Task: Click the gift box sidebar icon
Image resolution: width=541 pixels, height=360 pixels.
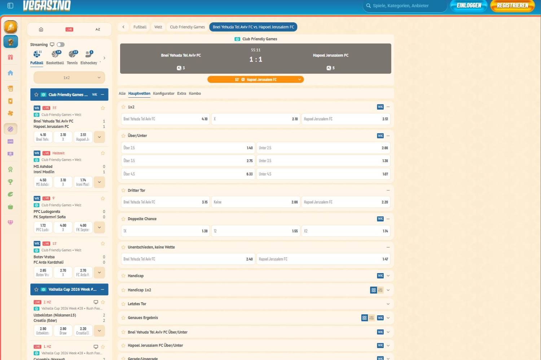Action: pyautogui.click(x=10, y=57)
